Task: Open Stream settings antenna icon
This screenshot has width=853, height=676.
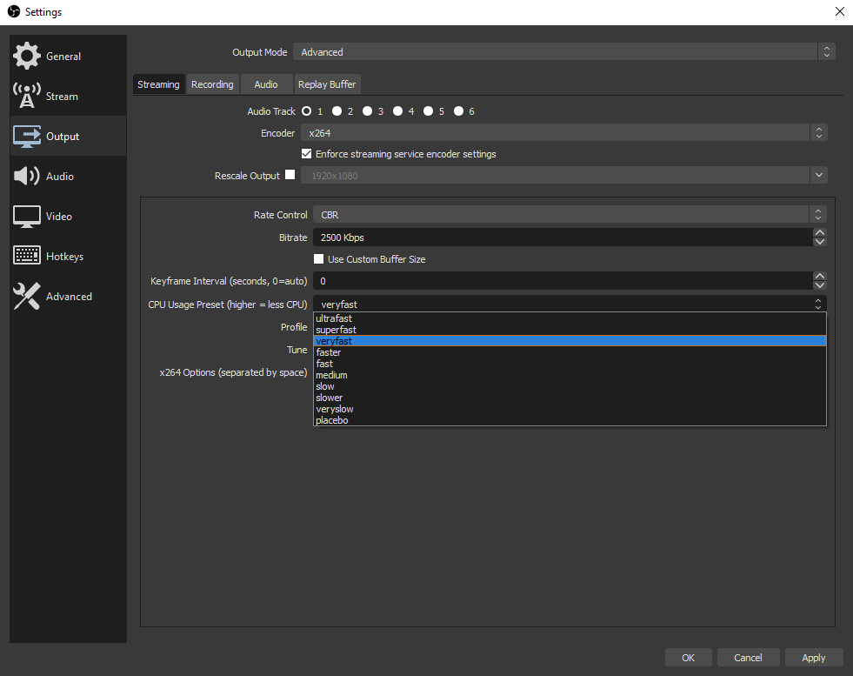Action: coord(27,96)
